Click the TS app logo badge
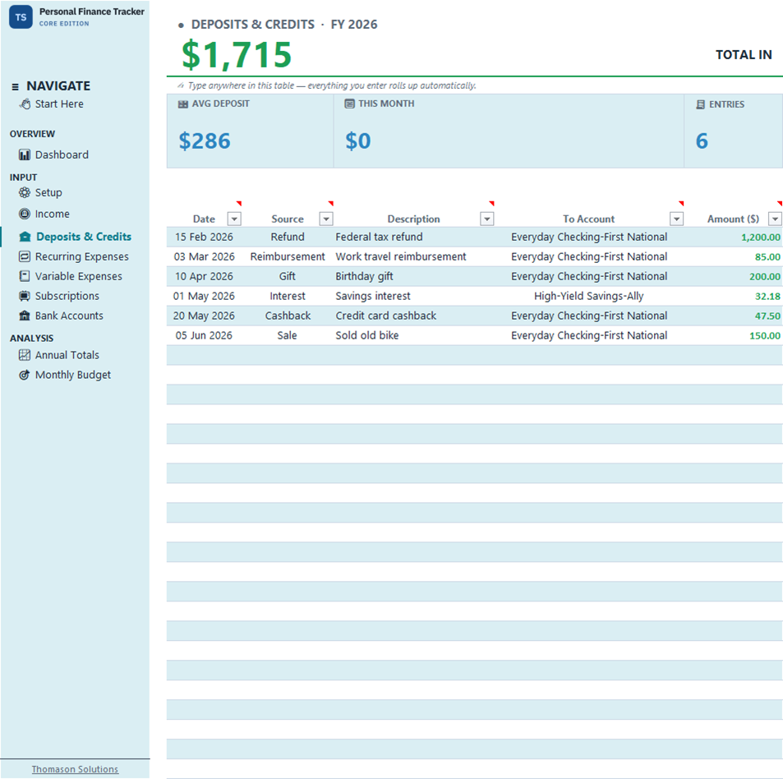783x779 pixels. pos(21,17)
